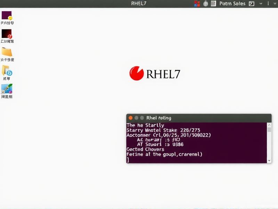Click the colorful grid icon in the top panel
The width and height of the screenshot is (278, 209).
coord(197,4)
